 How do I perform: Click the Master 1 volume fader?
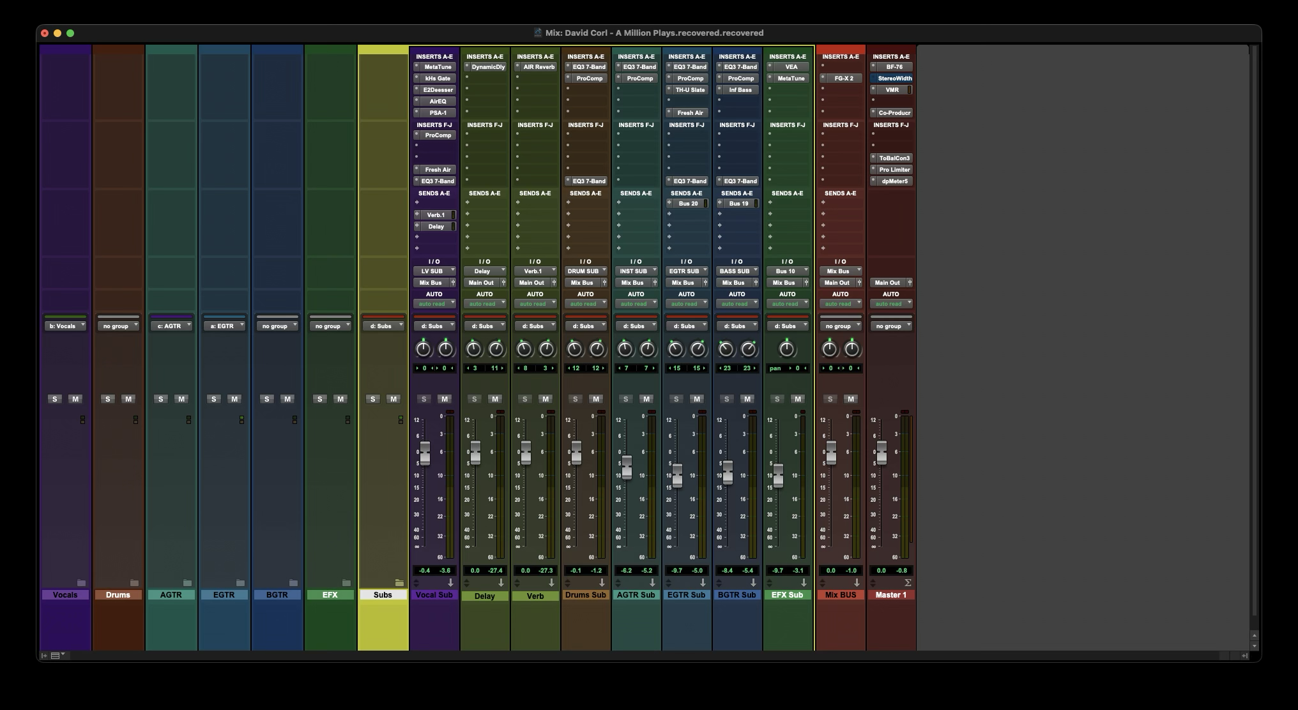click(x=882, y=453)
